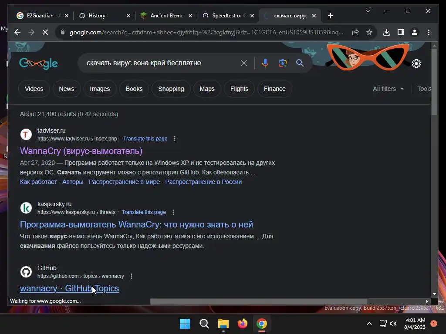Viewport: 446px width, 334px height.
Task: Expand All filters dropdown
Action: click(x=388, y=89)
